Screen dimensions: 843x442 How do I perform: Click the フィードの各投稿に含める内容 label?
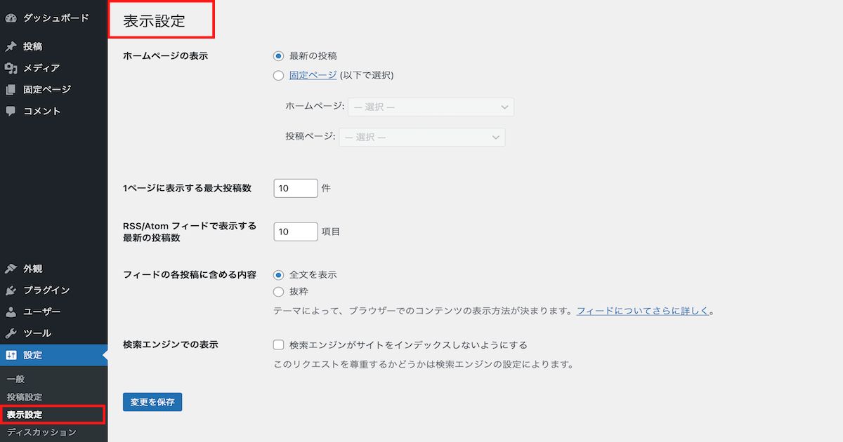click(x=190, y=274)
